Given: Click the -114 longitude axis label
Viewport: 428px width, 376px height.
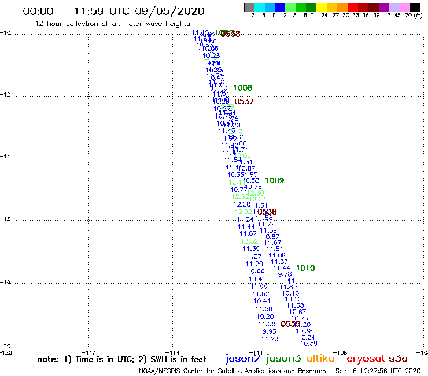Looking at the screenshot, I should point(172,352).
